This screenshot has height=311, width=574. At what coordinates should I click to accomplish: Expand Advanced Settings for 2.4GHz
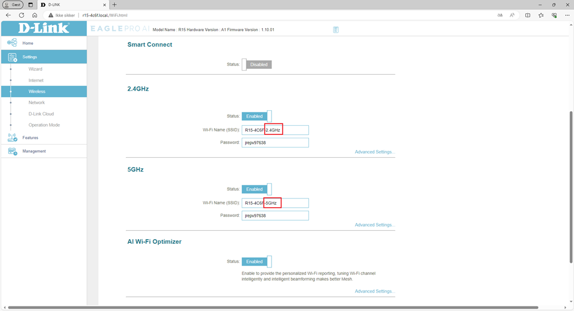pyautogui.click(x=375, y=152)
